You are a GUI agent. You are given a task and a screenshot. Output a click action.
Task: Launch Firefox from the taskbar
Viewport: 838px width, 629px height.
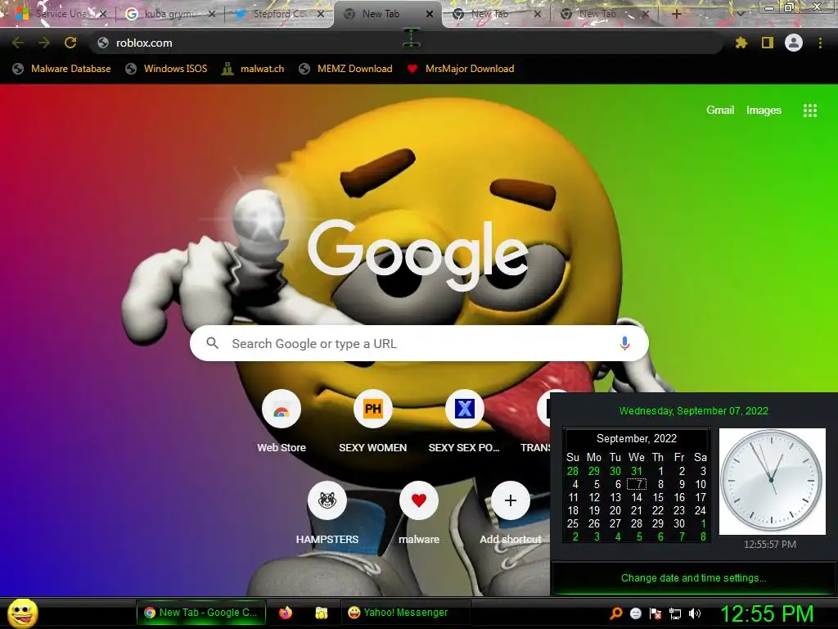pos(286,613)
